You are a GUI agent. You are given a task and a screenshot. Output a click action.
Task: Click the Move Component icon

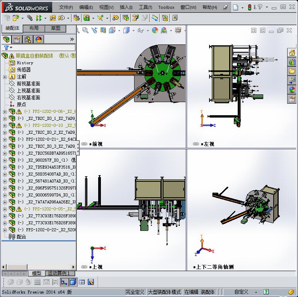click(x=61, y=18)
